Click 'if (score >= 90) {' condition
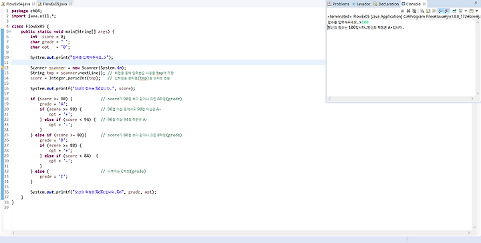Screen dimensions: 481x243 click(51, 99)
